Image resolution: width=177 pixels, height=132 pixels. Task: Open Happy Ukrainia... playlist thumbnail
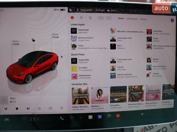click(x=80, y=96)
